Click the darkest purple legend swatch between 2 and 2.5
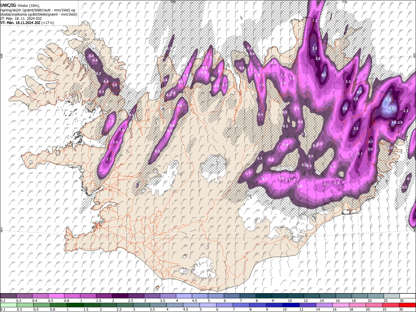416x312 pixels. tap(120, 296)
